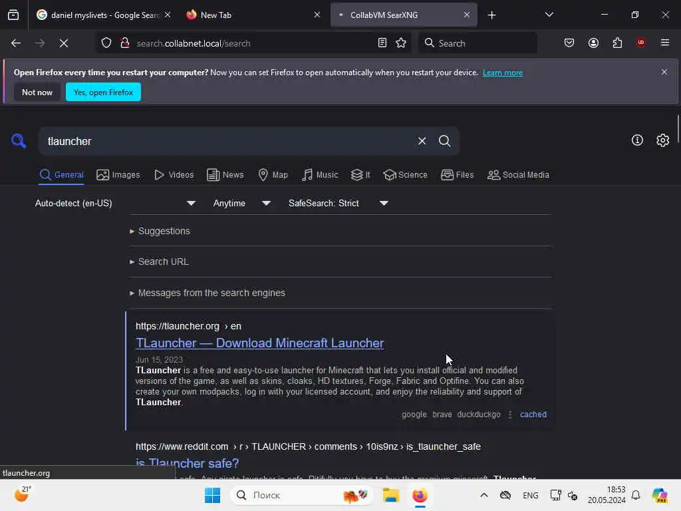Expand Messages from the search engines

pyautogui.click(x=207, y=293)
